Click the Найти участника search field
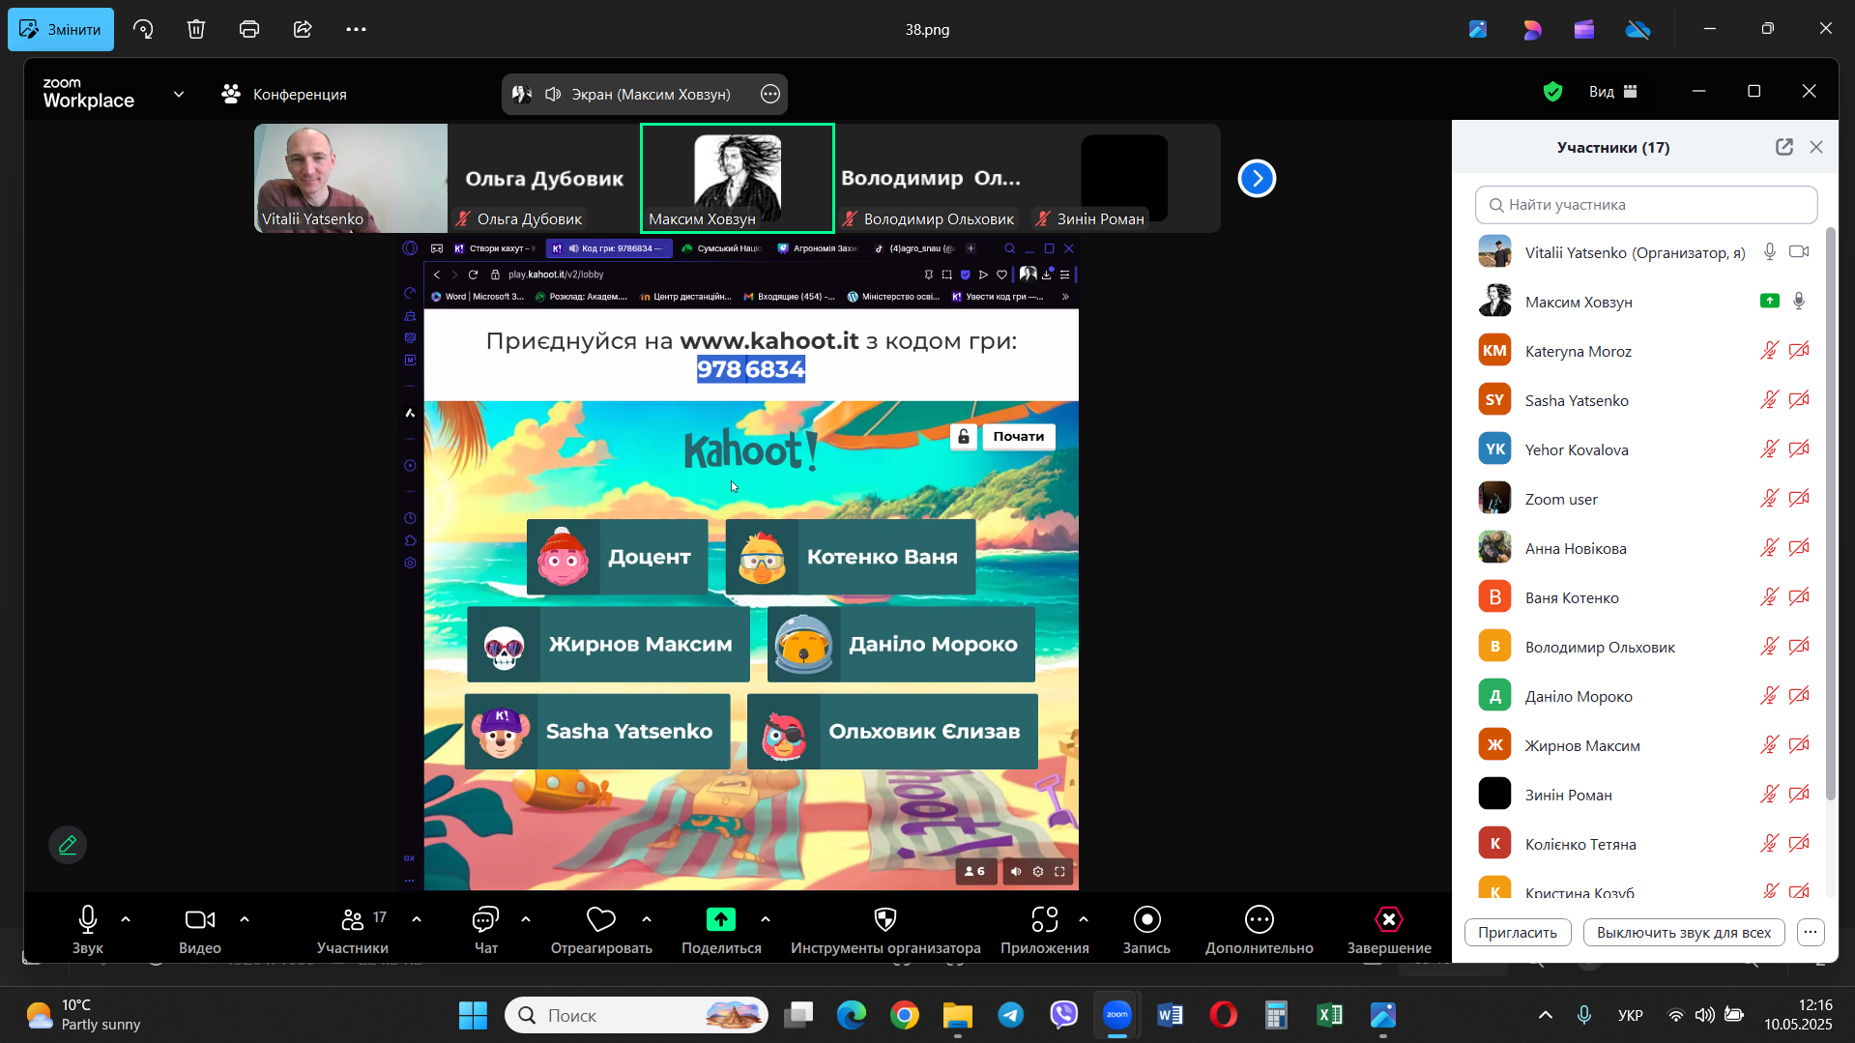Image resolution: width=1855 pixels, height=1043 pixels. point(1645,205)
